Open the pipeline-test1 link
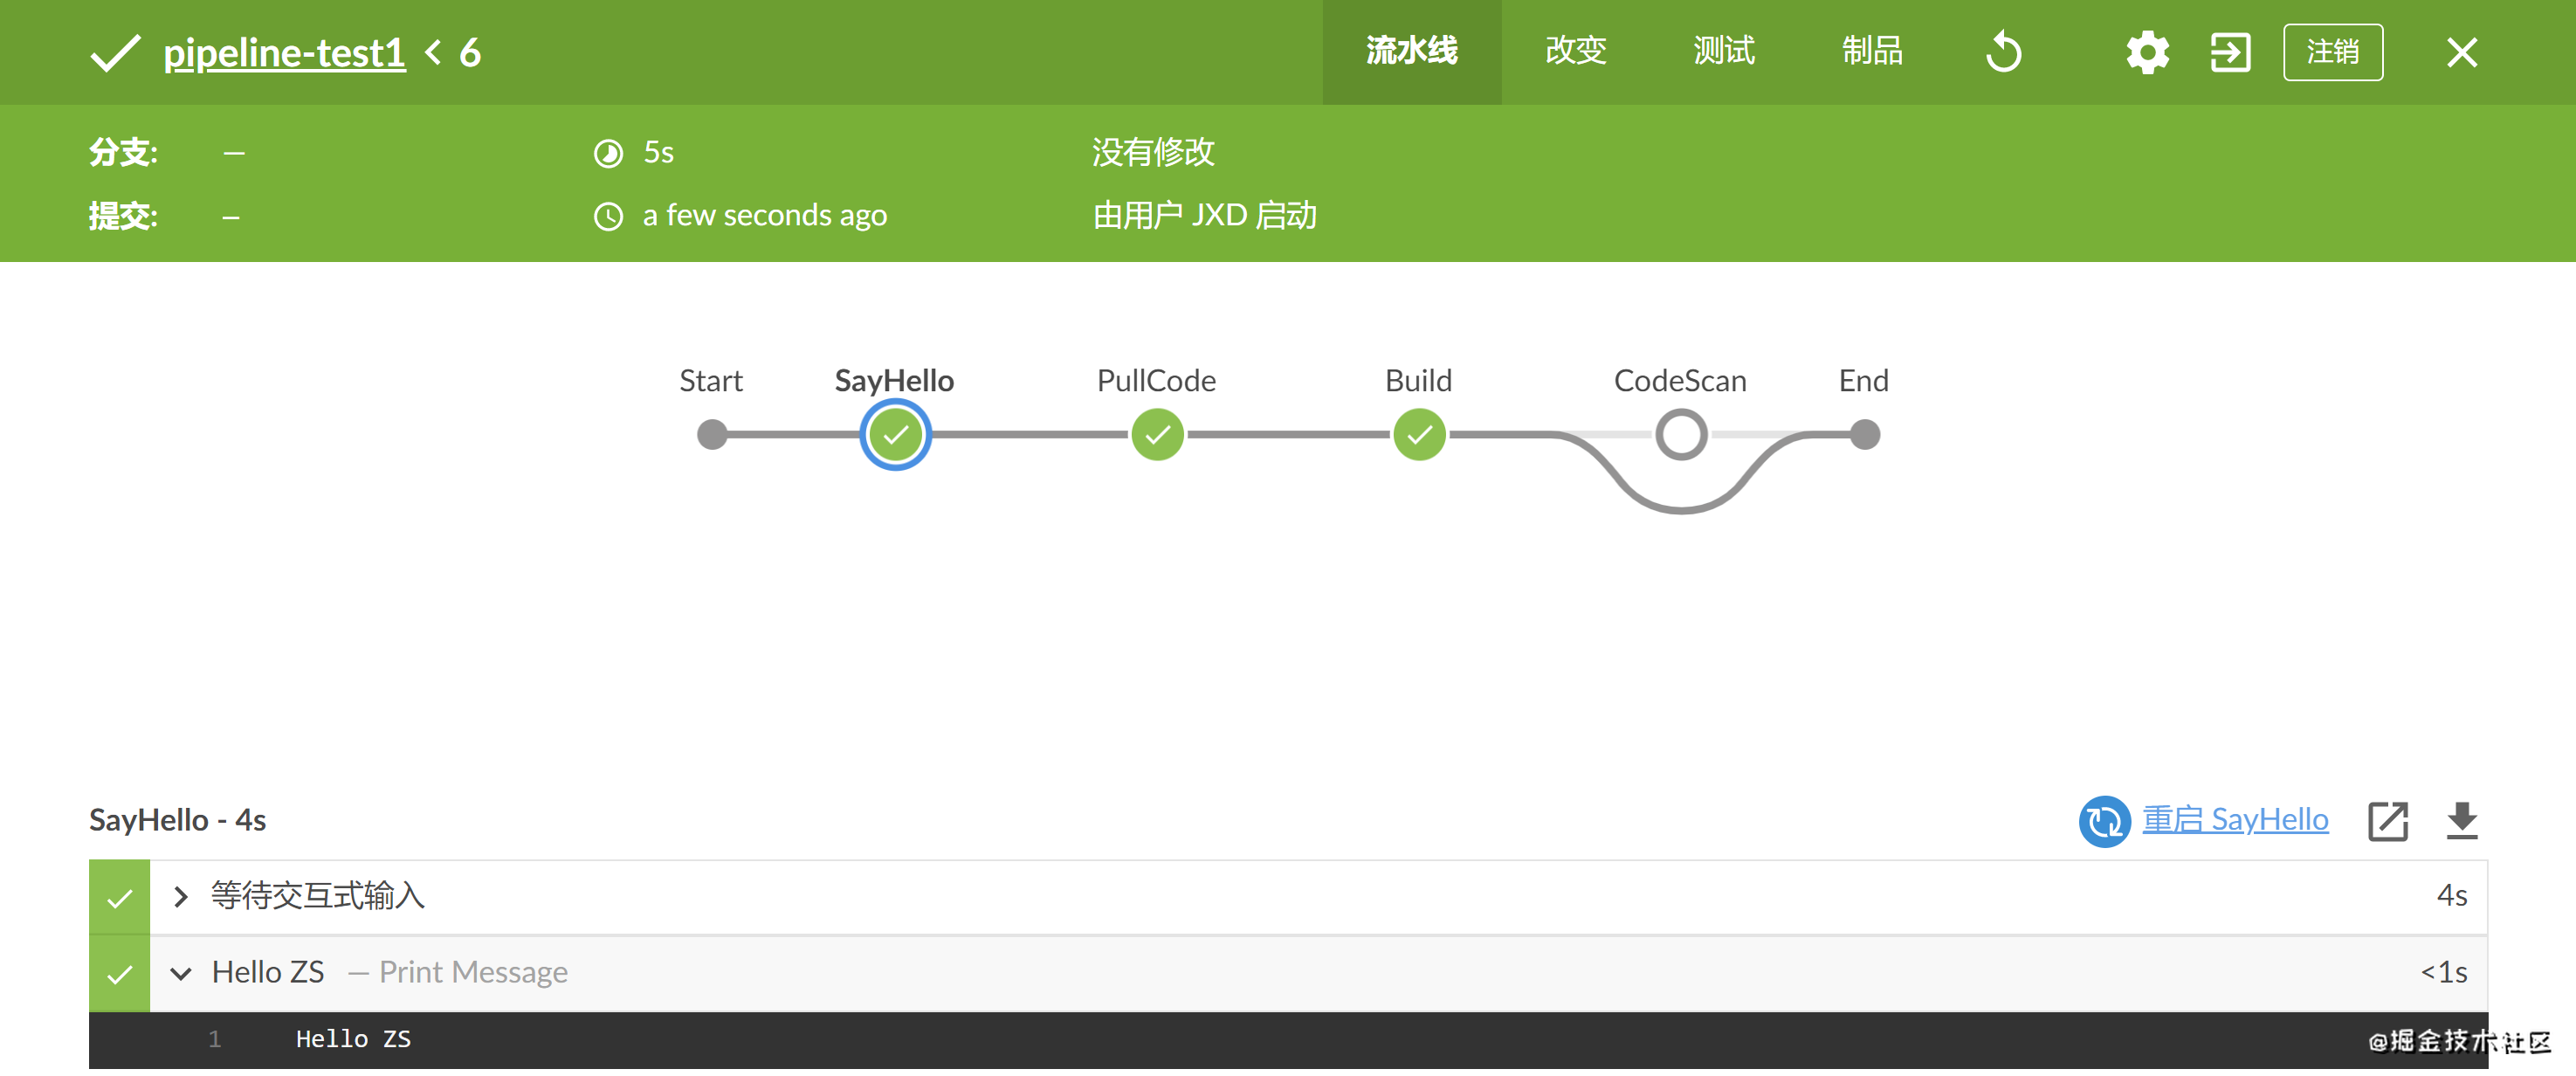 284,52
